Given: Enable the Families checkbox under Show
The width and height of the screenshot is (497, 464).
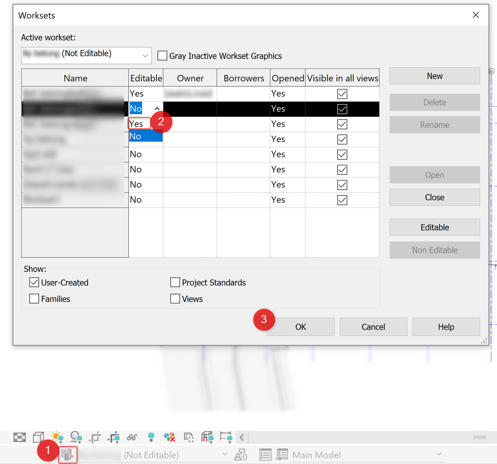Looking at the screenshot, I should pos(34,299).
